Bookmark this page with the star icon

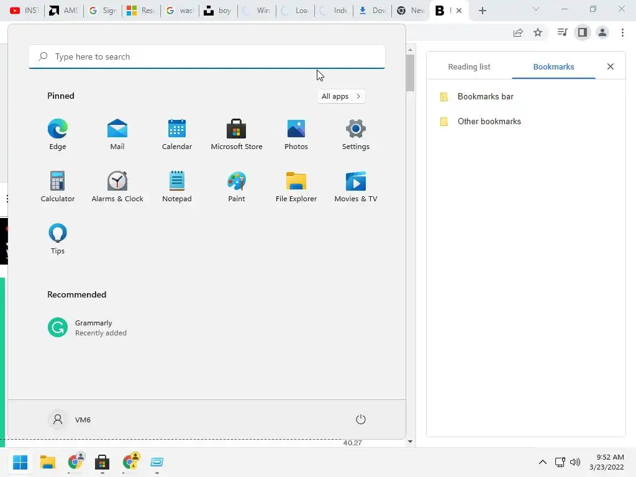(538, 32)
